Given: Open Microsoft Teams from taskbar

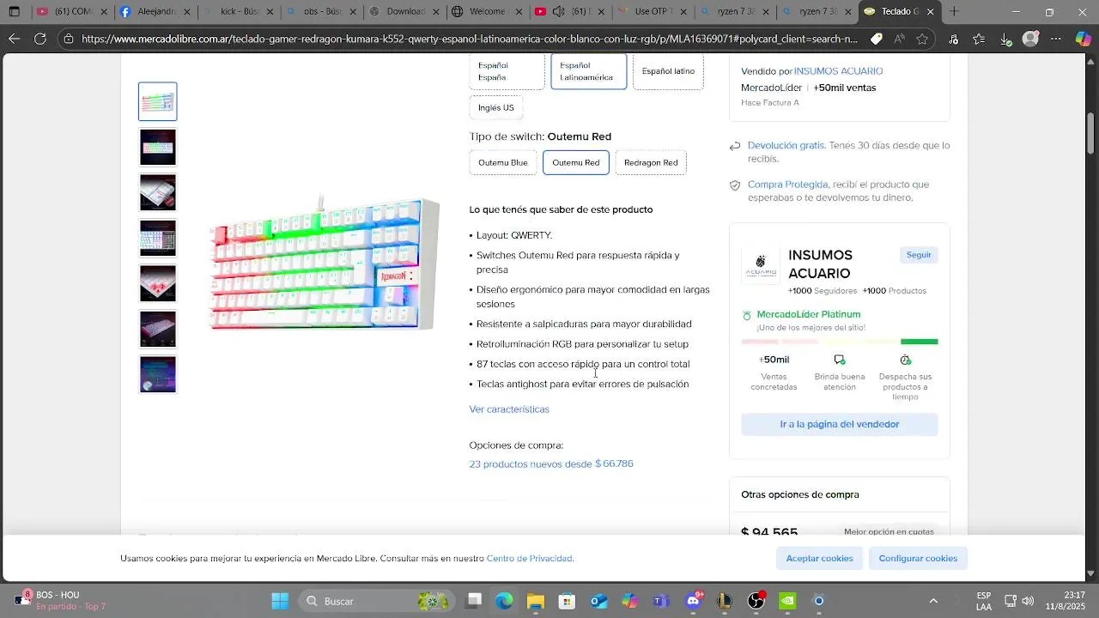Looking at the screenshot, I should tap(661, 601).
